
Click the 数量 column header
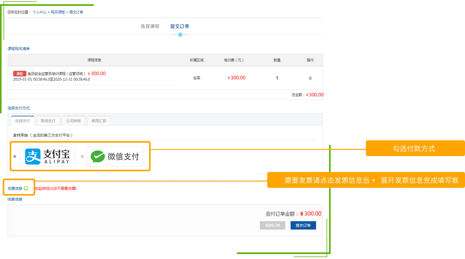click(x=277, y=60)
